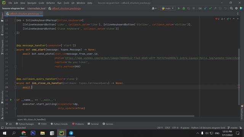Rollback changes with the undo arrow icon
Screen dimensions: 244x137
(225, 8)
